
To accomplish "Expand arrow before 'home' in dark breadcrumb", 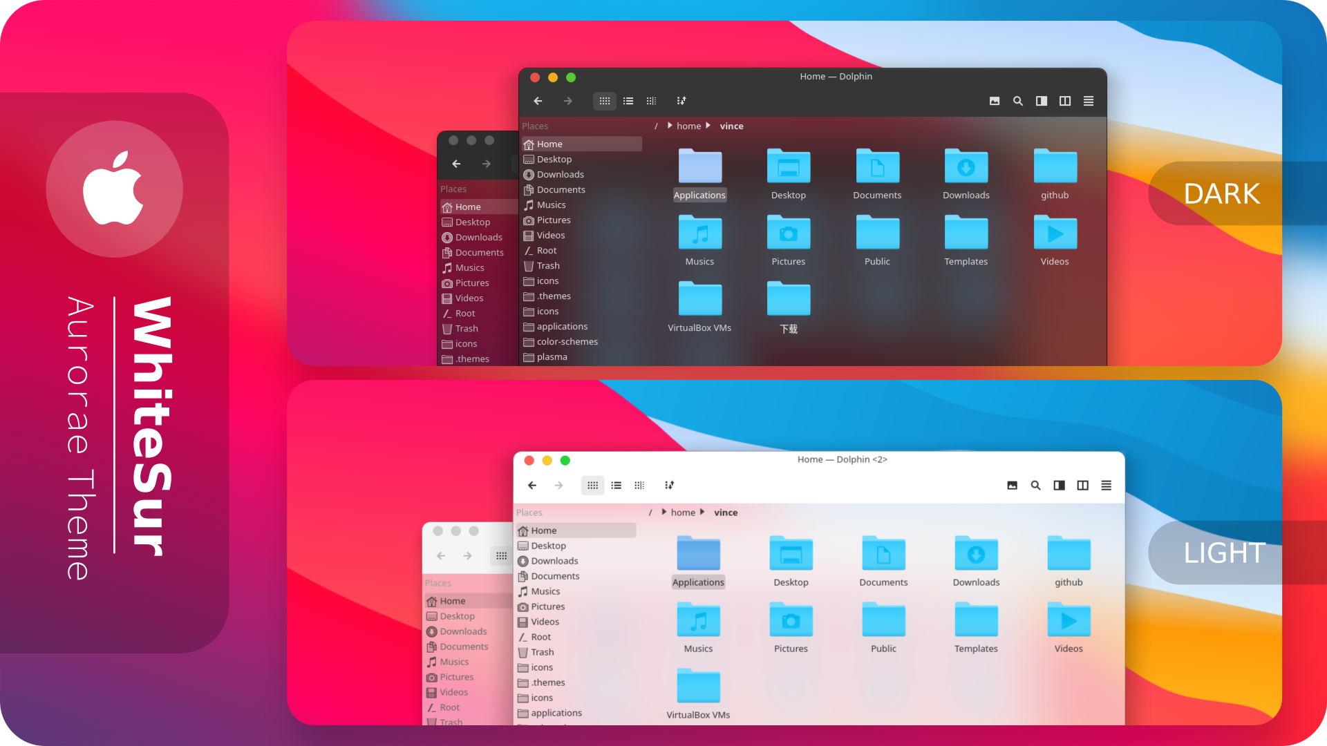I will (x=670, y=126).
